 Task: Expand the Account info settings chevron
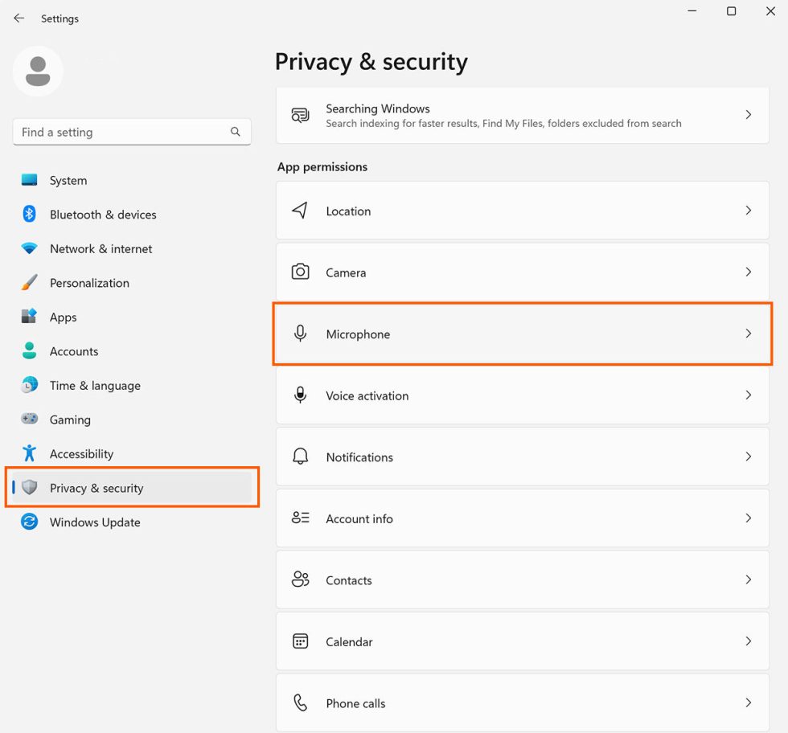(x=748, y=518)
